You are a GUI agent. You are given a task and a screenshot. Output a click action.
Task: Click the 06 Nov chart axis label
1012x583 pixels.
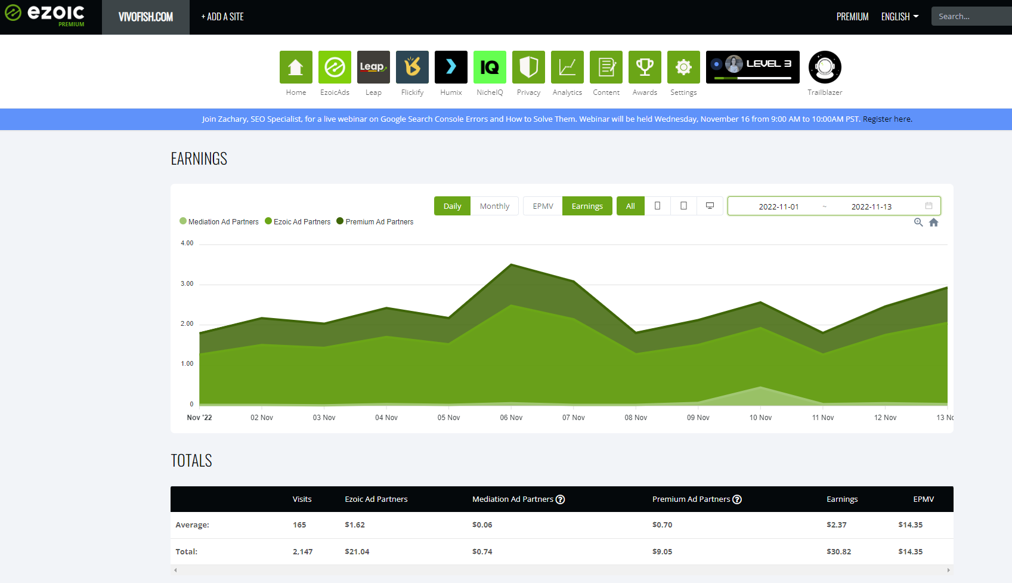click(x=511, y=418)
